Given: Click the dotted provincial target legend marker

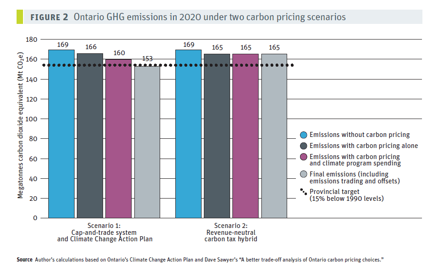Looking at the screenshot, I should [304, 192].
